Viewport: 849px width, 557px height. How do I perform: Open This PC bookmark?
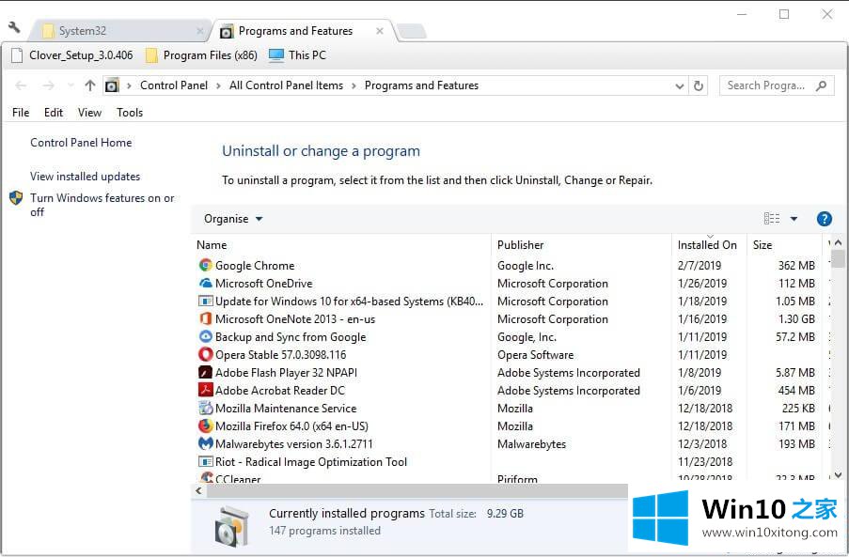297,55
